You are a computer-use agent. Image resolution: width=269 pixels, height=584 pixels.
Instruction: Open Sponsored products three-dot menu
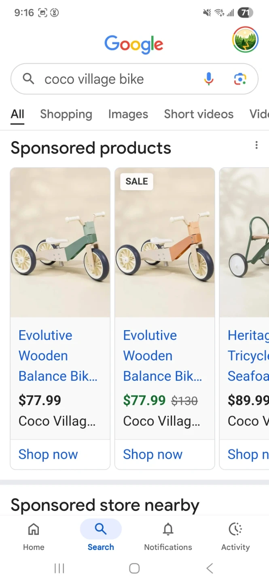coord(256,145)
